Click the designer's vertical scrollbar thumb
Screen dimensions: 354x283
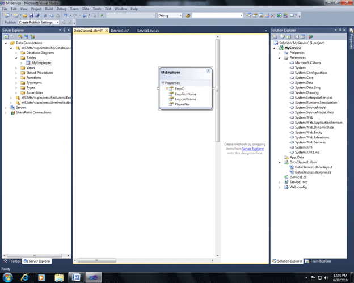point(217,91)
